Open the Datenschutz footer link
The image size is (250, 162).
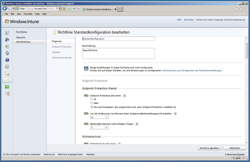coord(49,154)
